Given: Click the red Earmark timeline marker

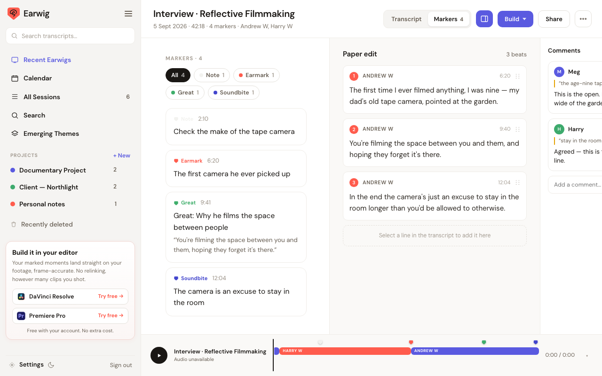Looking at the screenshot, I should (x=411, y=343).
